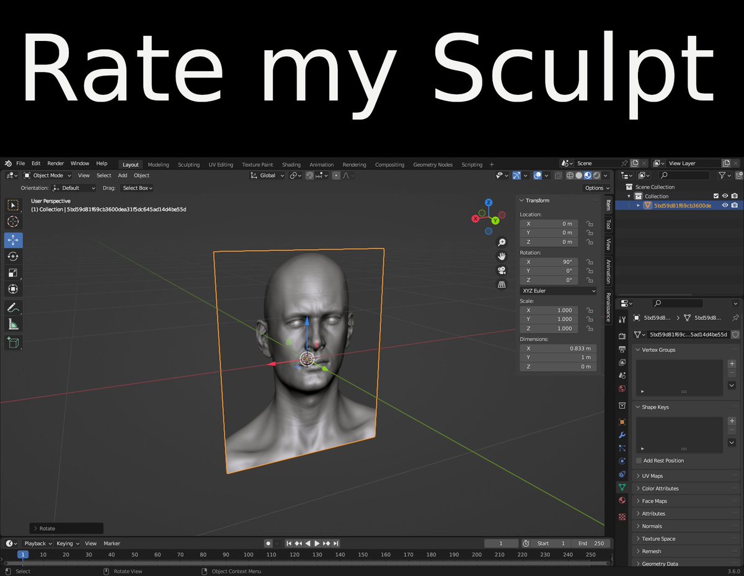This screenshot has height=576, width=744.
Task: Toggle Scale Z lock icon
Action: (589, 329)
